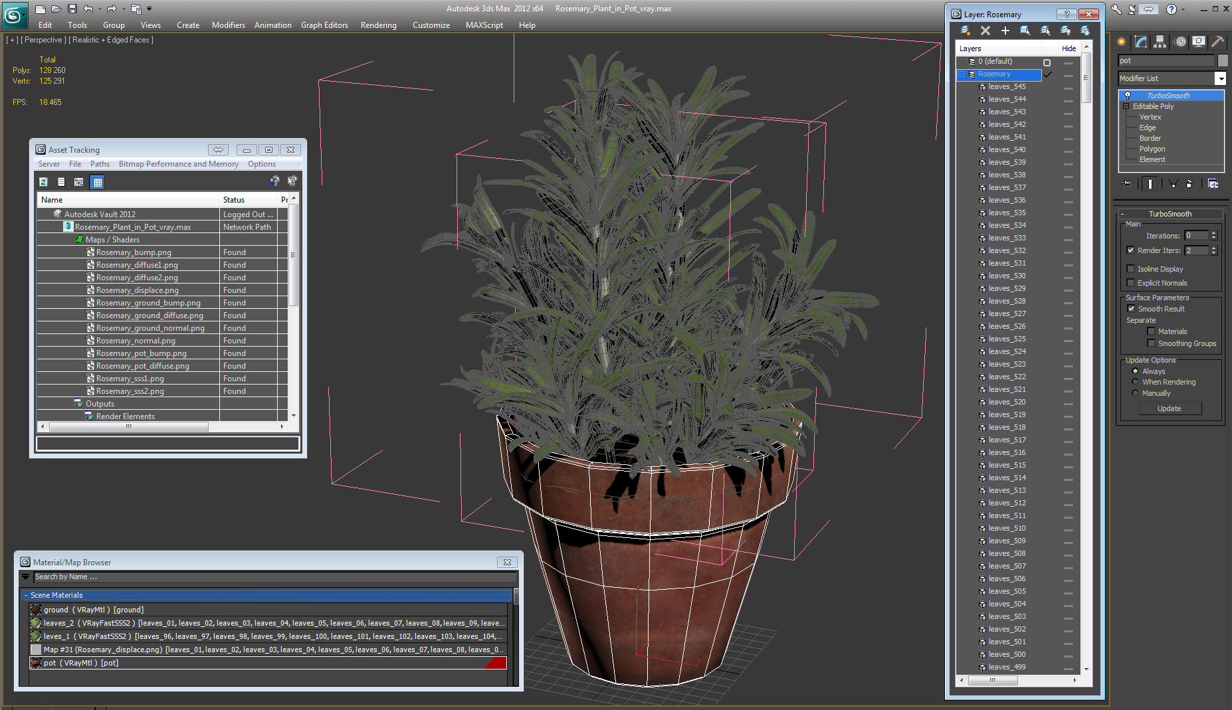Select Manually update option
Screen dimensions: 1232x710
click(1135, 393)
